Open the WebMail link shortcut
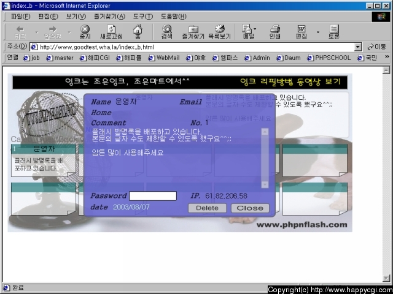This screenshot has width=393, height=294. [164, 58]
